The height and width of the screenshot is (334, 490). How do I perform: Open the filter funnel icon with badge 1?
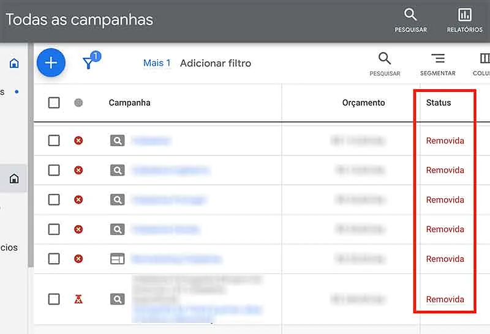(x=91, y=60)
